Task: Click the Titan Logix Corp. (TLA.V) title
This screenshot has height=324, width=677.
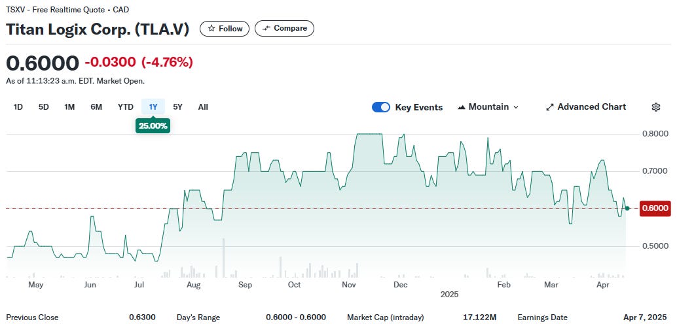Action: coord(98,29)
